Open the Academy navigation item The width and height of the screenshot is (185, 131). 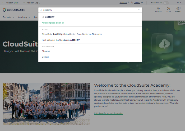point(22,17)
